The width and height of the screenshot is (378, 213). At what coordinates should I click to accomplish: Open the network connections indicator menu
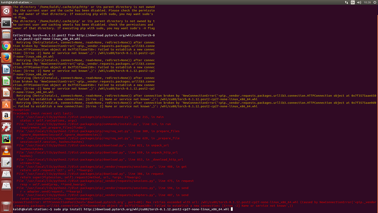(x=346, y=2)
